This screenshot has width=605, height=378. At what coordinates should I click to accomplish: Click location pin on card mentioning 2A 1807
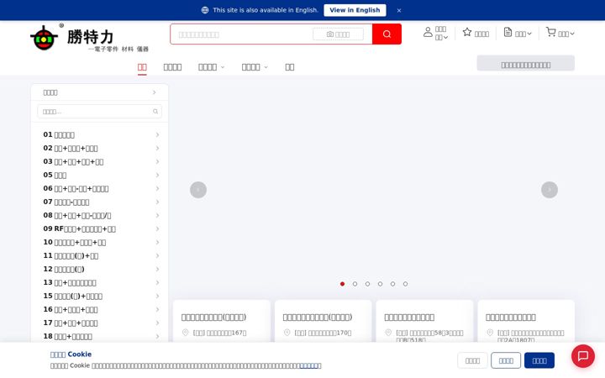(x=490, y=333)
